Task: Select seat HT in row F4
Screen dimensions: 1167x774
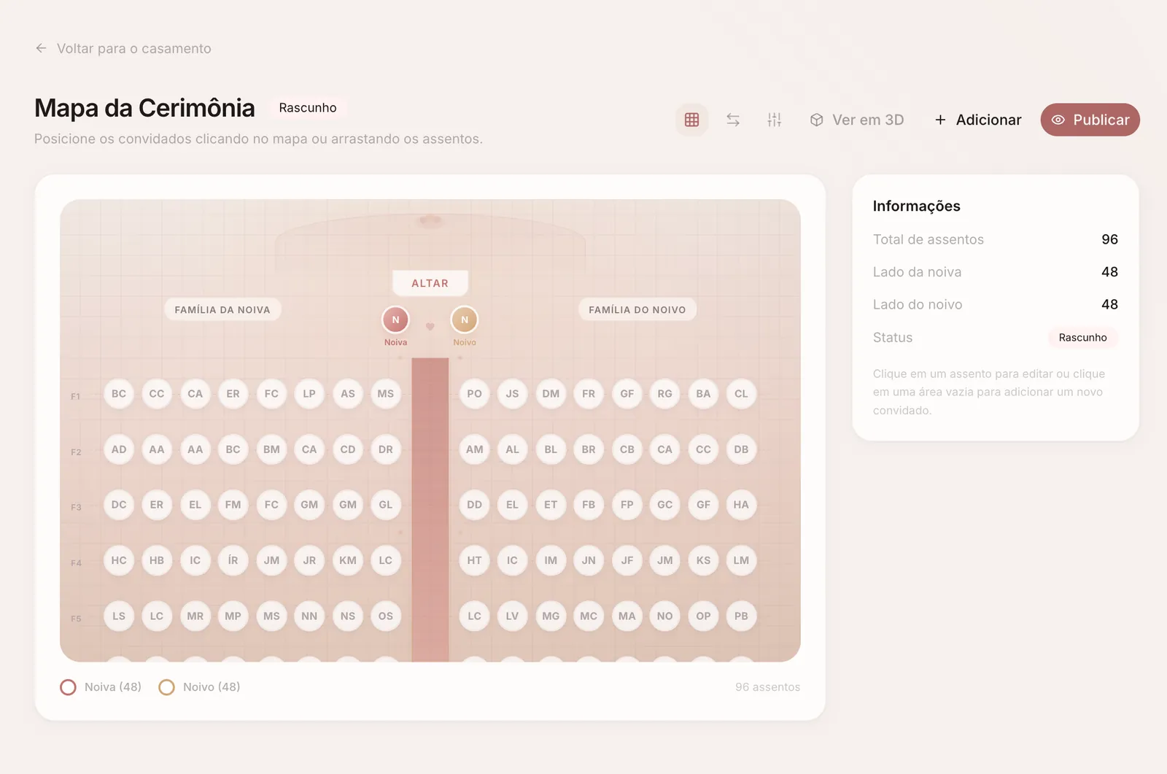Action: (475, 560)
